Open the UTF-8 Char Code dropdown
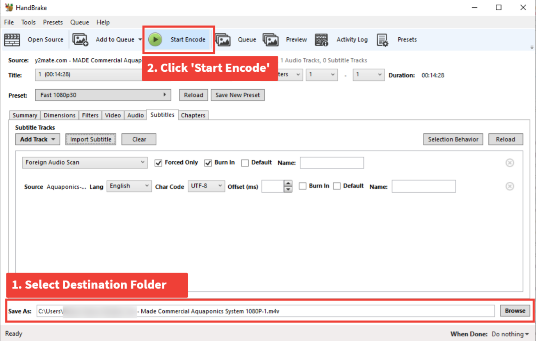This screenshot has width=536, height=341. point(206,186)
